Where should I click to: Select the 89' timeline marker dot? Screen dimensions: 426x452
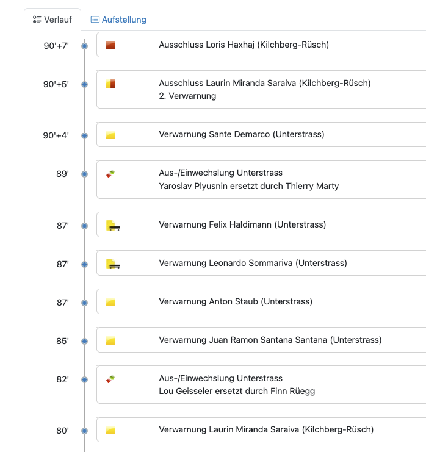[84, 174]
